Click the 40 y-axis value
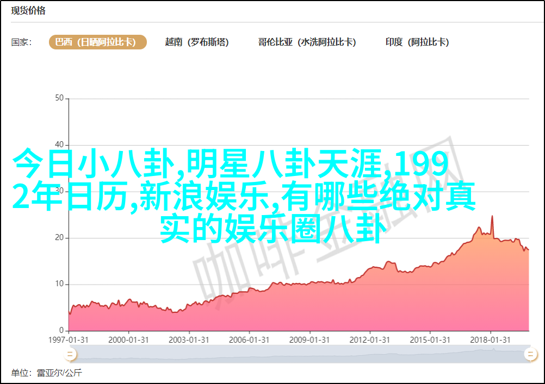Screen dimensions: 545x384 tap(59, 144)
